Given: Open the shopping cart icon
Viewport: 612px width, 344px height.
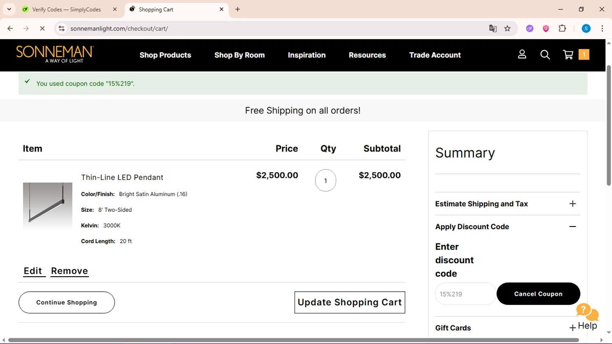Looking at the screenshot, I should 568,55.
